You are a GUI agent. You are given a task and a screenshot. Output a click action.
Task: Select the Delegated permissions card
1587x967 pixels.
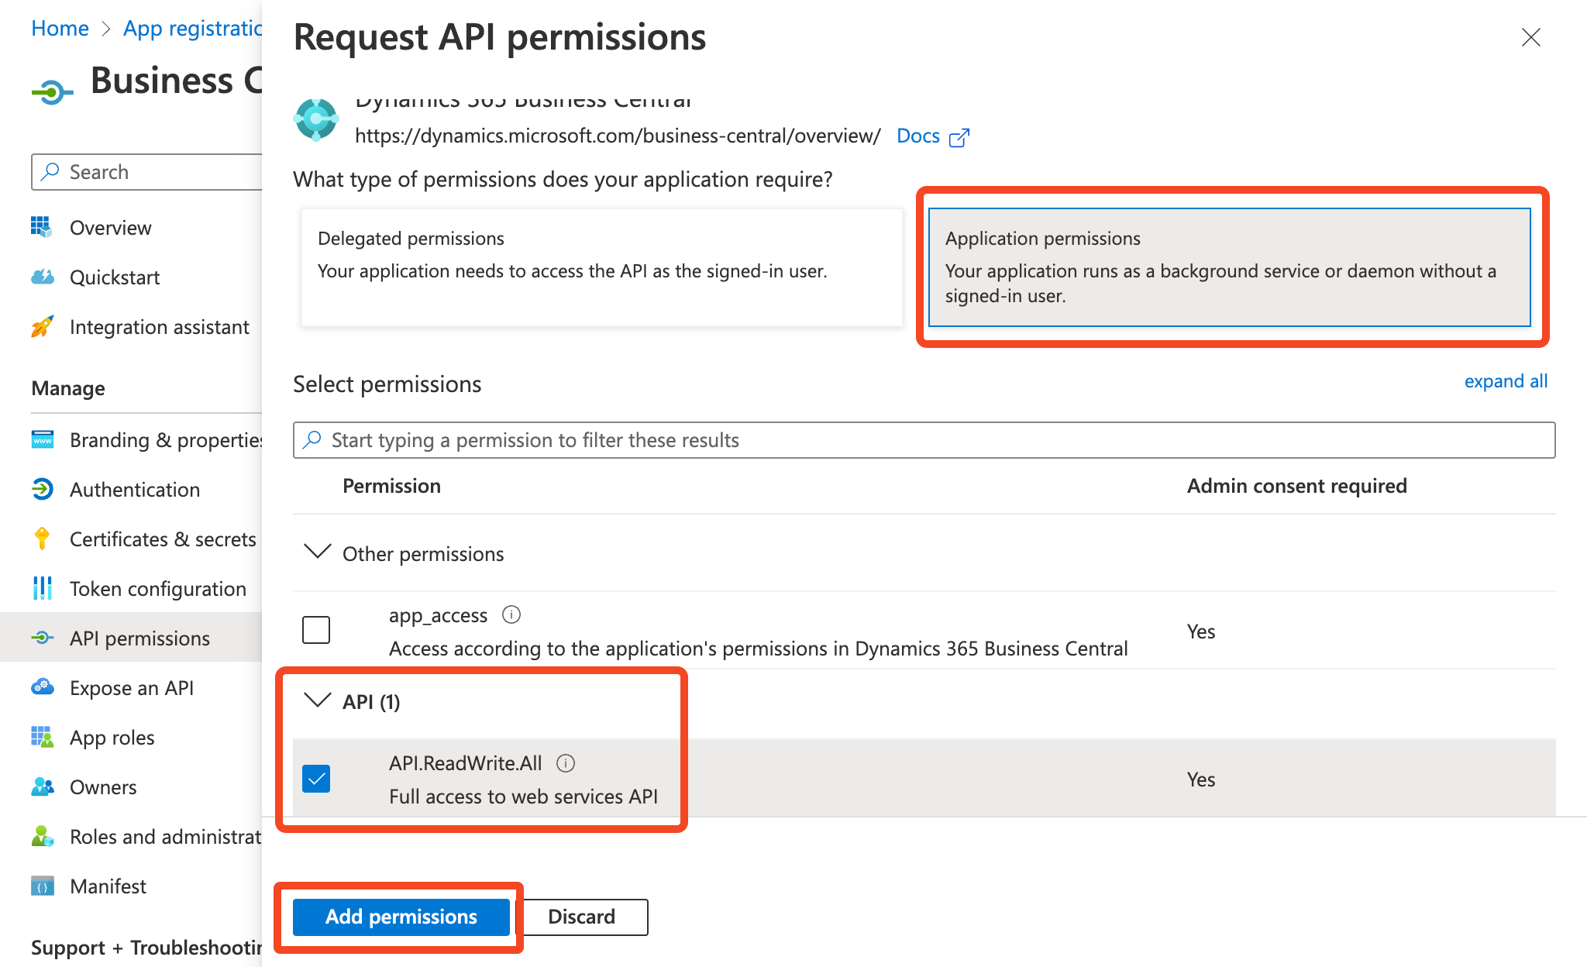tap(601, 267)
